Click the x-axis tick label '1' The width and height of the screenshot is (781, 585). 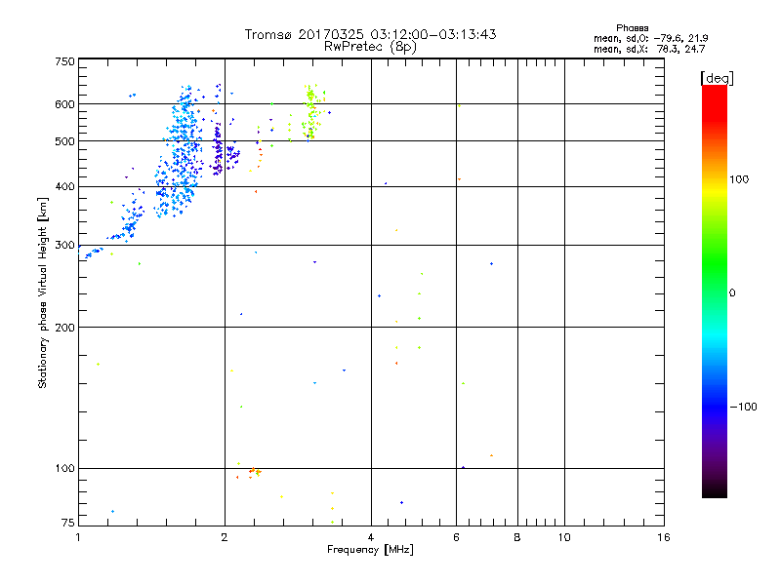click(x=78, y=537)
